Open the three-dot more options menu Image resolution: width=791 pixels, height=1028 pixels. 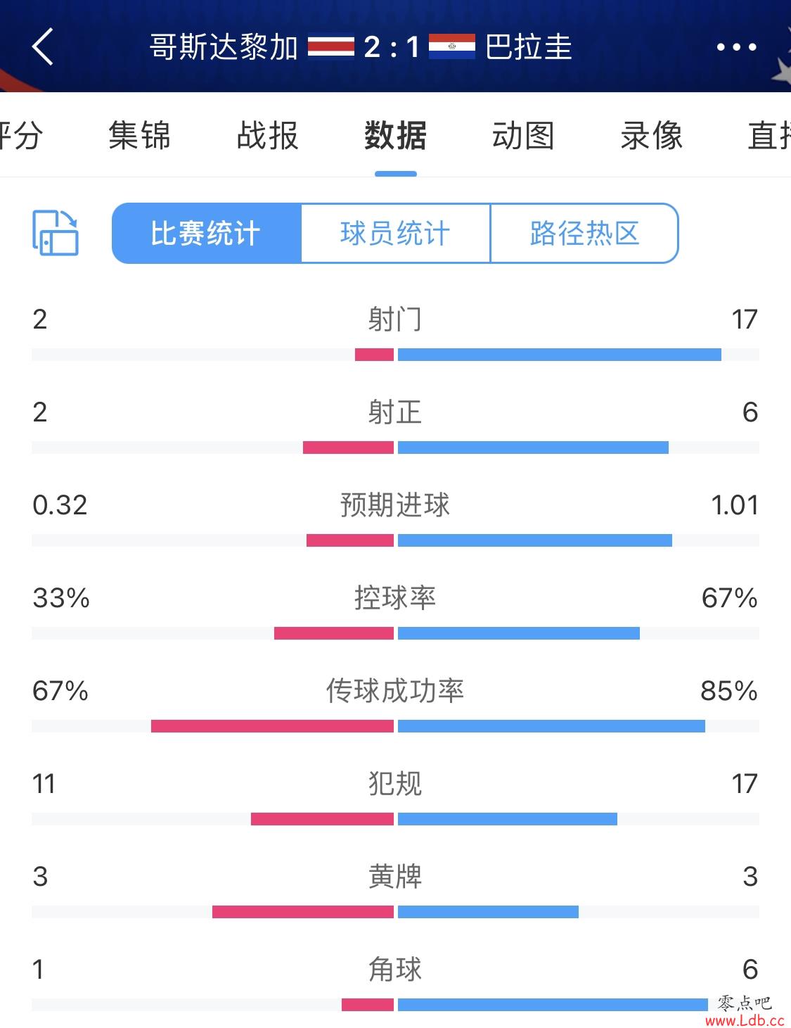(x=736, y=47)
